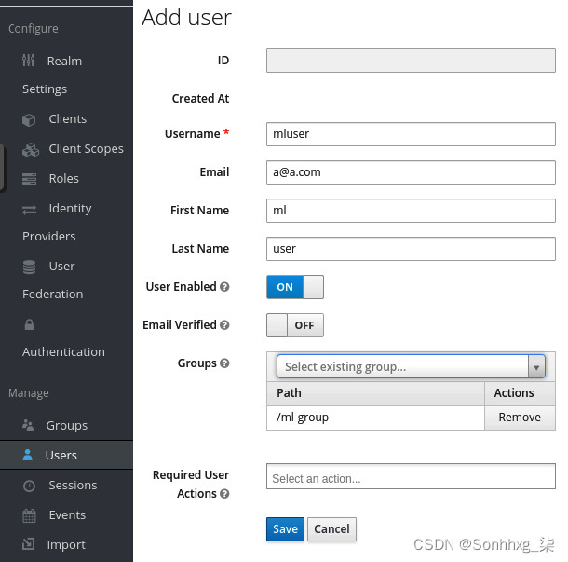Click the Username field containing mluser
The height and width of the screenshot is (562, 568).
[411, 134]
